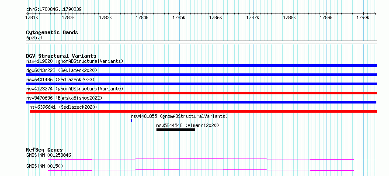Click the 1785k ruler tick

[x=179, y=18]
